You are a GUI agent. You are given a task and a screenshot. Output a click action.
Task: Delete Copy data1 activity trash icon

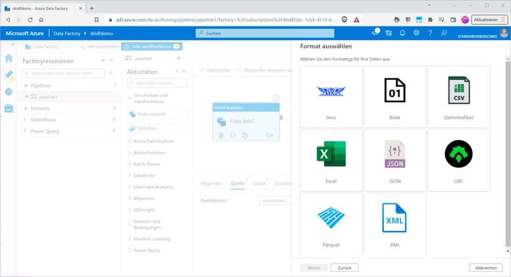221,135
